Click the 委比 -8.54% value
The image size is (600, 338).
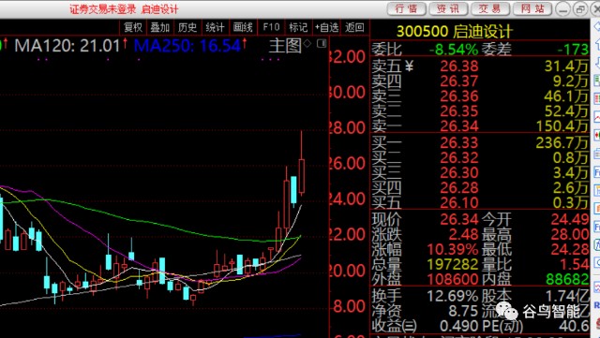pyautogui.click(x=453, y=50)
